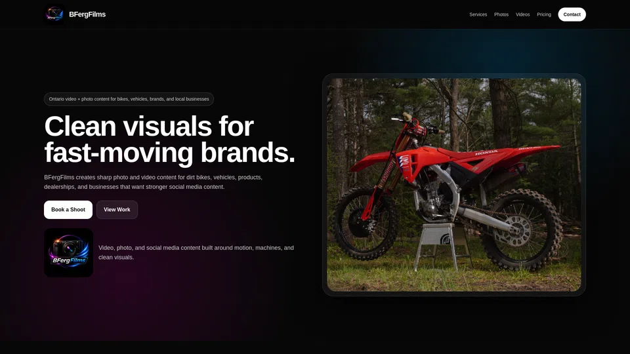This screenshot has width=630, height=354.
Task: Click the Contact button in the header
Action: click(x=572, y=14)
